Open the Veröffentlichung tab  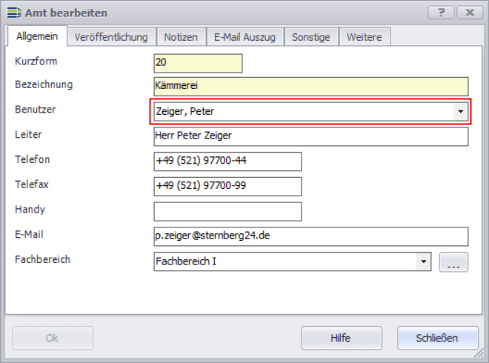(x=111, y=37)
